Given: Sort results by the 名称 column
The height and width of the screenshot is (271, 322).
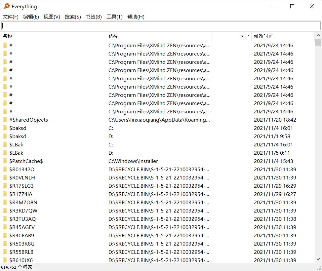Looking at the screenshot, I should (7, 36).
